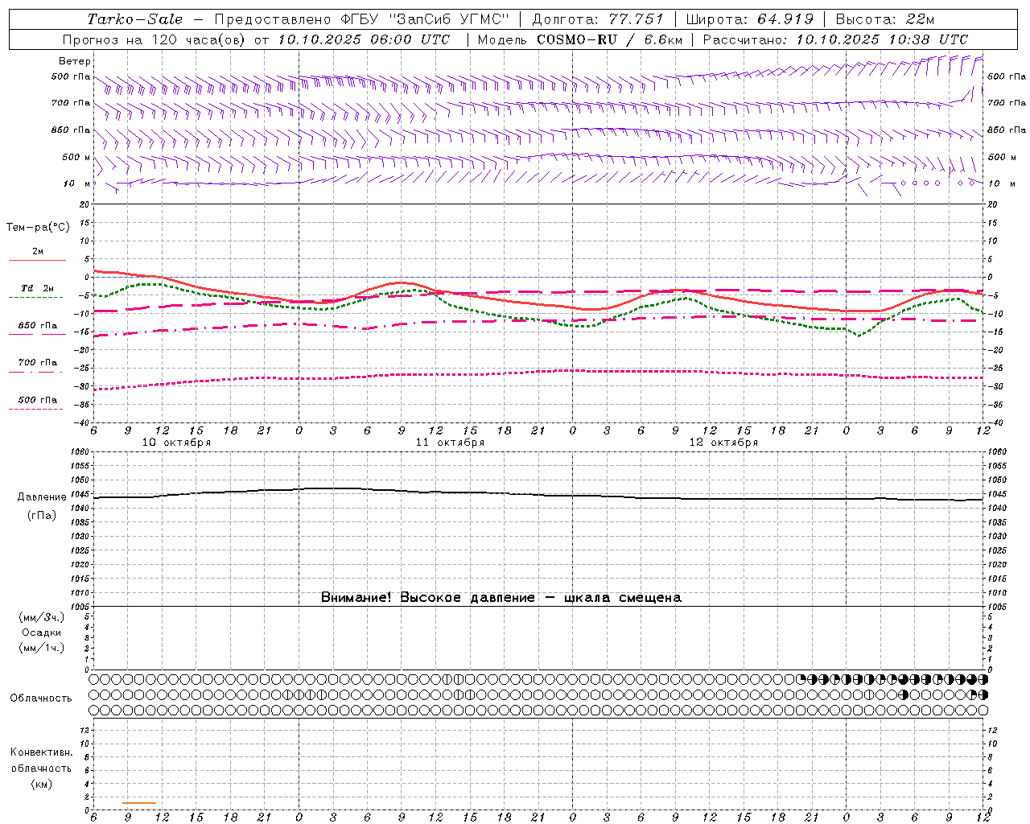Click the 'Td 2м' dew point legend entry
The image size is (1030, 824).
[37, 288]
